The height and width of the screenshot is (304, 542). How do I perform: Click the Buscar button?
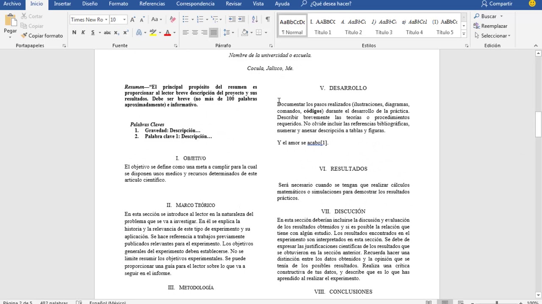(485, 16)
